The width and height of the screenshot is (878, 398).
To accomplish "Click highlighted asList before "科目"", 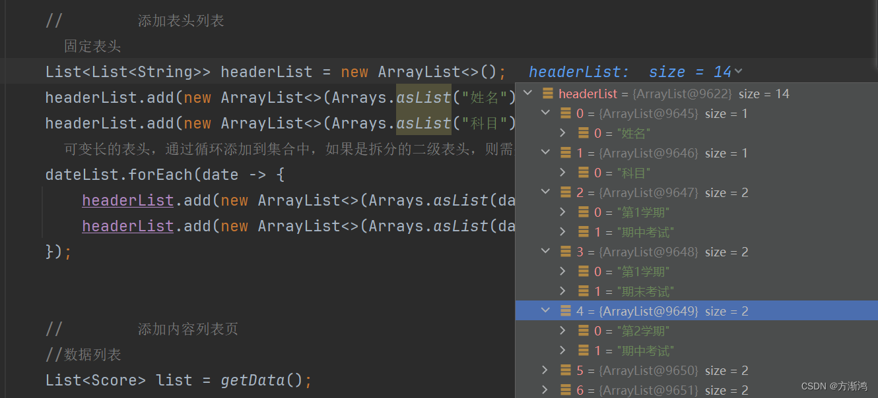I will (x=423, y=123).
